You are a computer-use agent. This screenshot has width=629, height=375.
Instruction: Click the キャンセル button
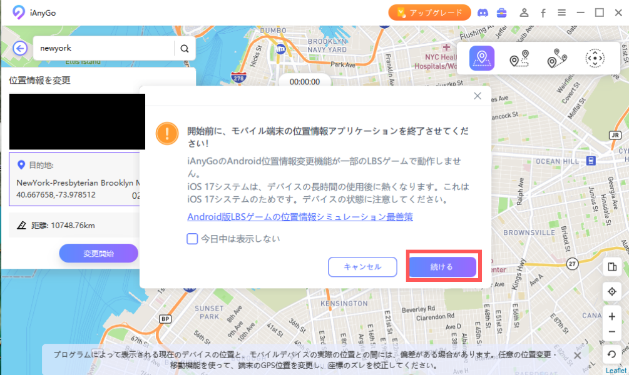point(362,267)
